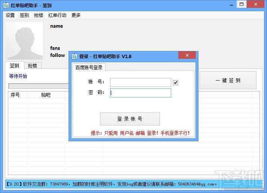Close the 红单贴吧助手 main window

tap(255, 4)
